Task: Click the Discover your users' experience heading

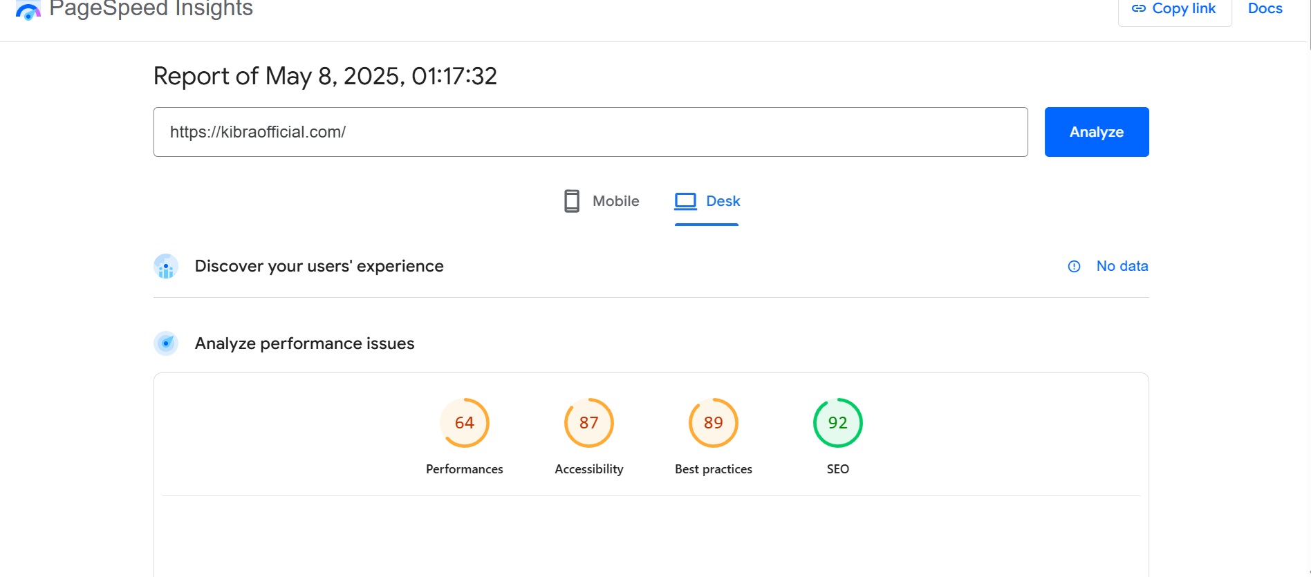Action: coord(319,266)
